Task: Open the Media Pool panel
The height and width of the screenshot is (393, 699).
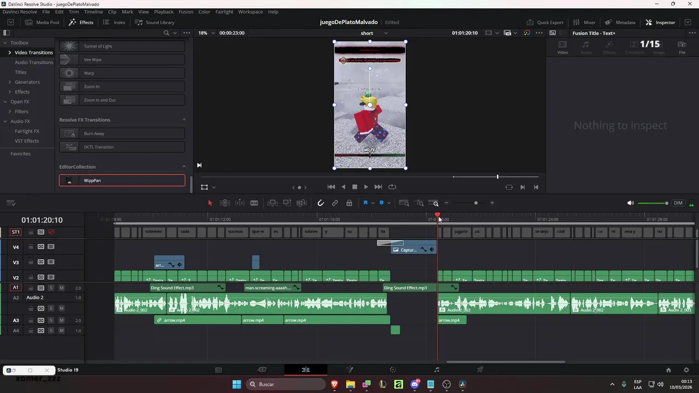Action: tap(43, 22)
